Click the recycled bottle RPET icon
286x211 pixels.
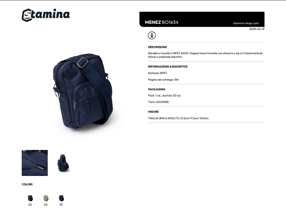(x=152, y=35)
